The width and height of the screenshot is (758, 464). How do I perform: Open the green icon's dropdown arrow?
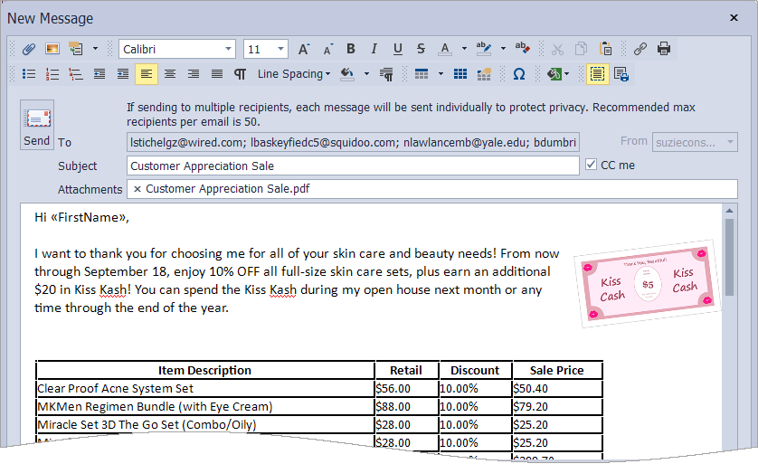[566, 74]
